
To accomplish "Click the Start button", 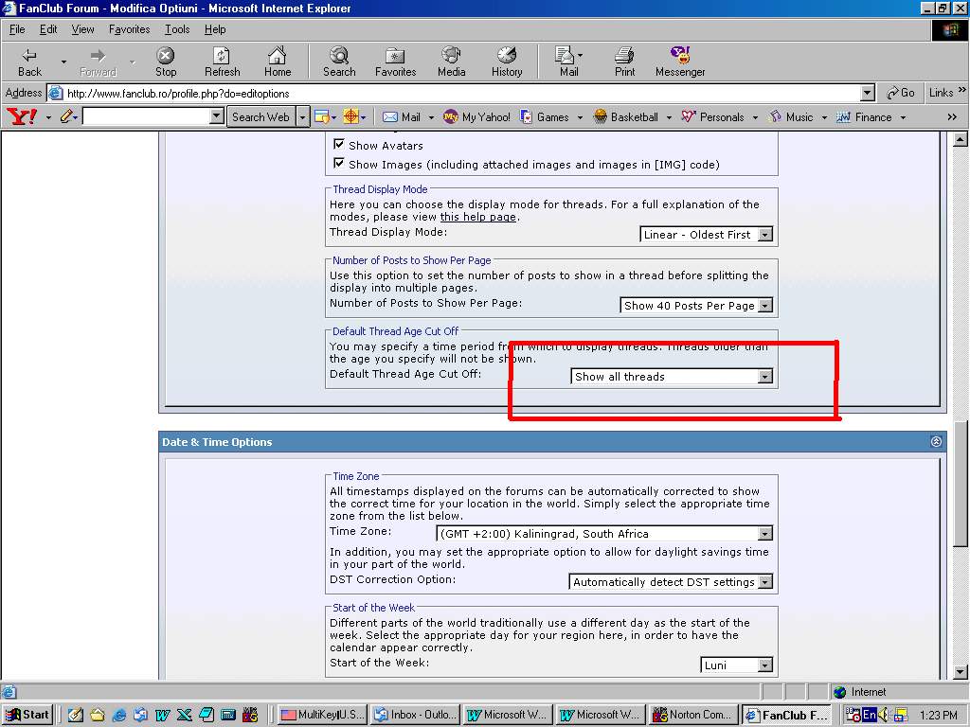I will pyautogui.click(x=28, y=715).
